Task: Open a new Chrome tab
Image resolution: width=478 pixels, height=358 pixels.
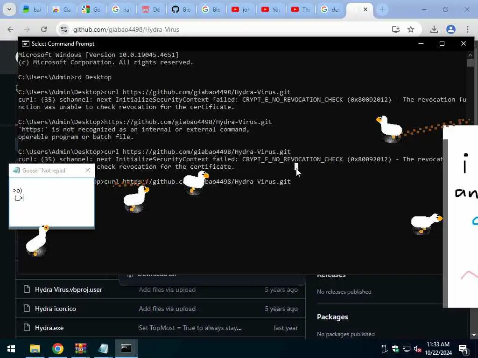Action: (x=382, y=9)
